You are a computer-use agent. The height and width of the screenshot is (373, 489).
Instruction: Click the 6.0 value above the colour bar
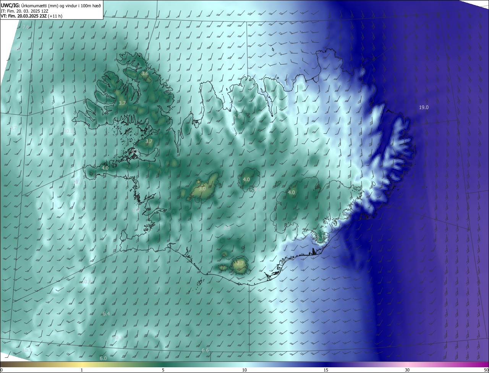103,359
